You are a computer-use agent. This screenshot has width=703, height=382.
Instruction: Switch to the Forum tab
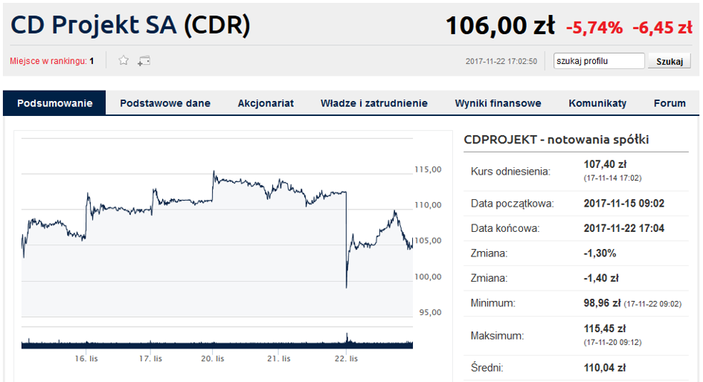(670, 103)
